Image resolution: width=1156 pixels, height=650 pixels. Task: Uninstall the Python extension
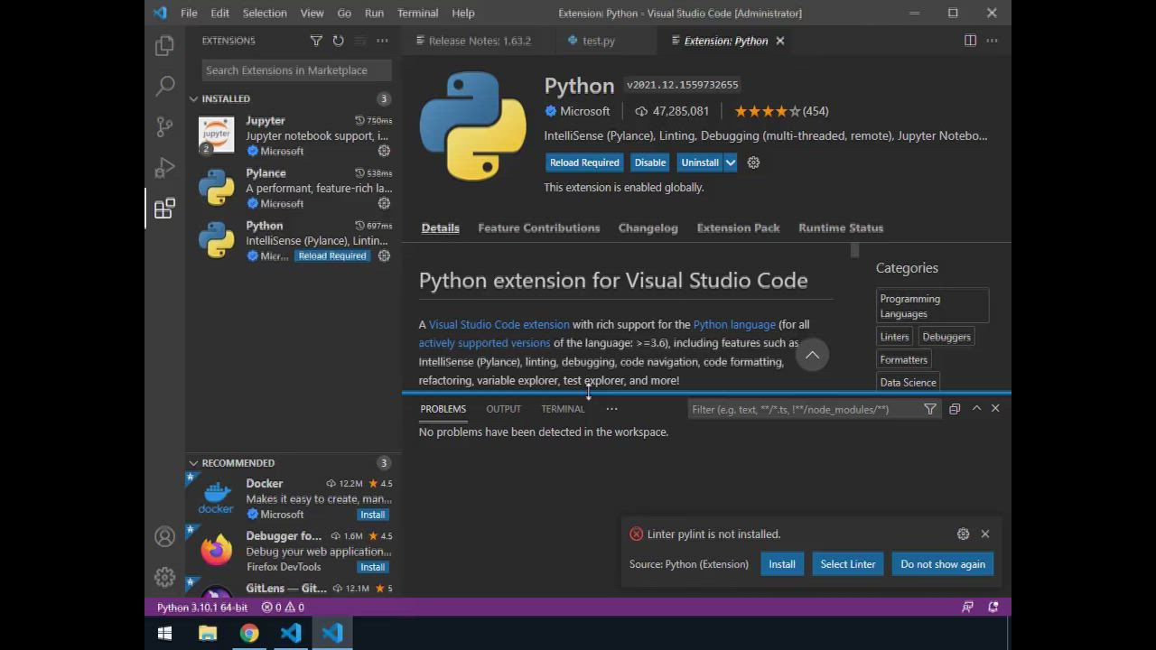click(x=700, y=162)
